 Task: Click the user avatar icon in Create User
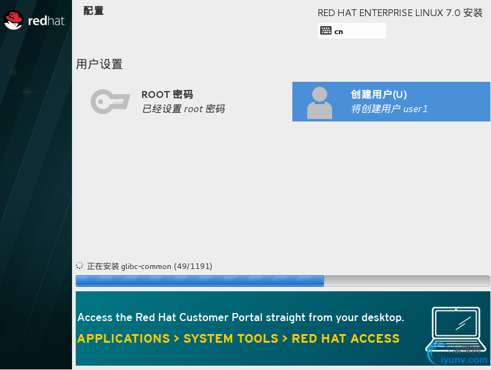(x=320, y=103)
